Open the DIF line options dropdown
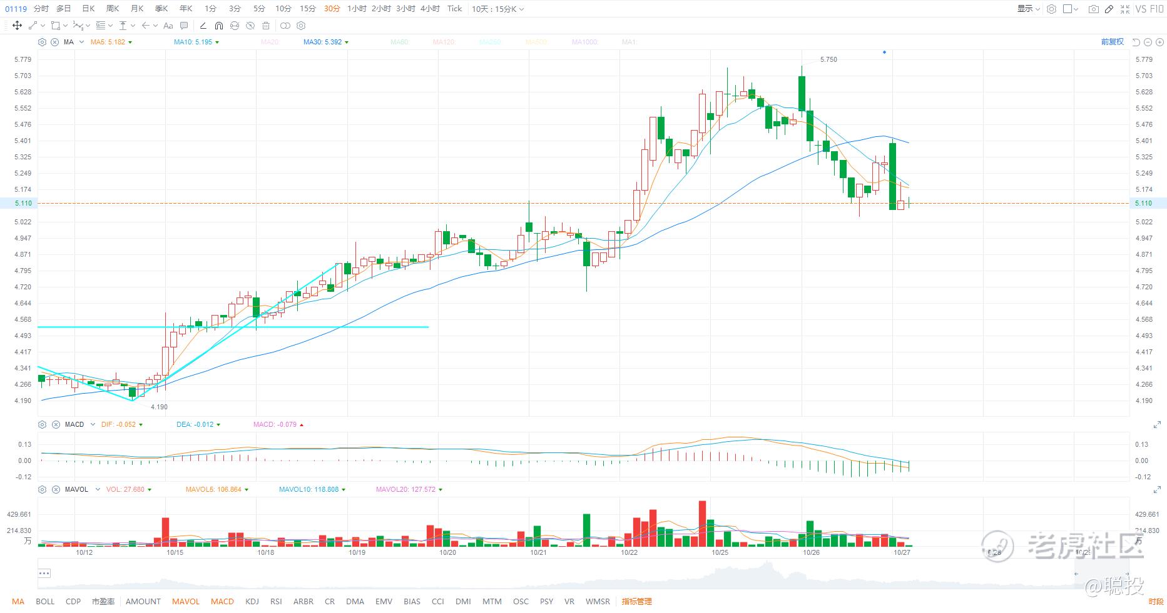1167x613 pixels. [141, 425]
